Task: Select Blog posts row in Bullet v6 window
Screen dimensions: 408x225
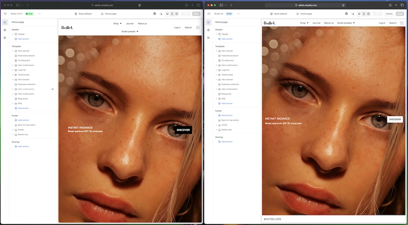Action: [237, 94]
